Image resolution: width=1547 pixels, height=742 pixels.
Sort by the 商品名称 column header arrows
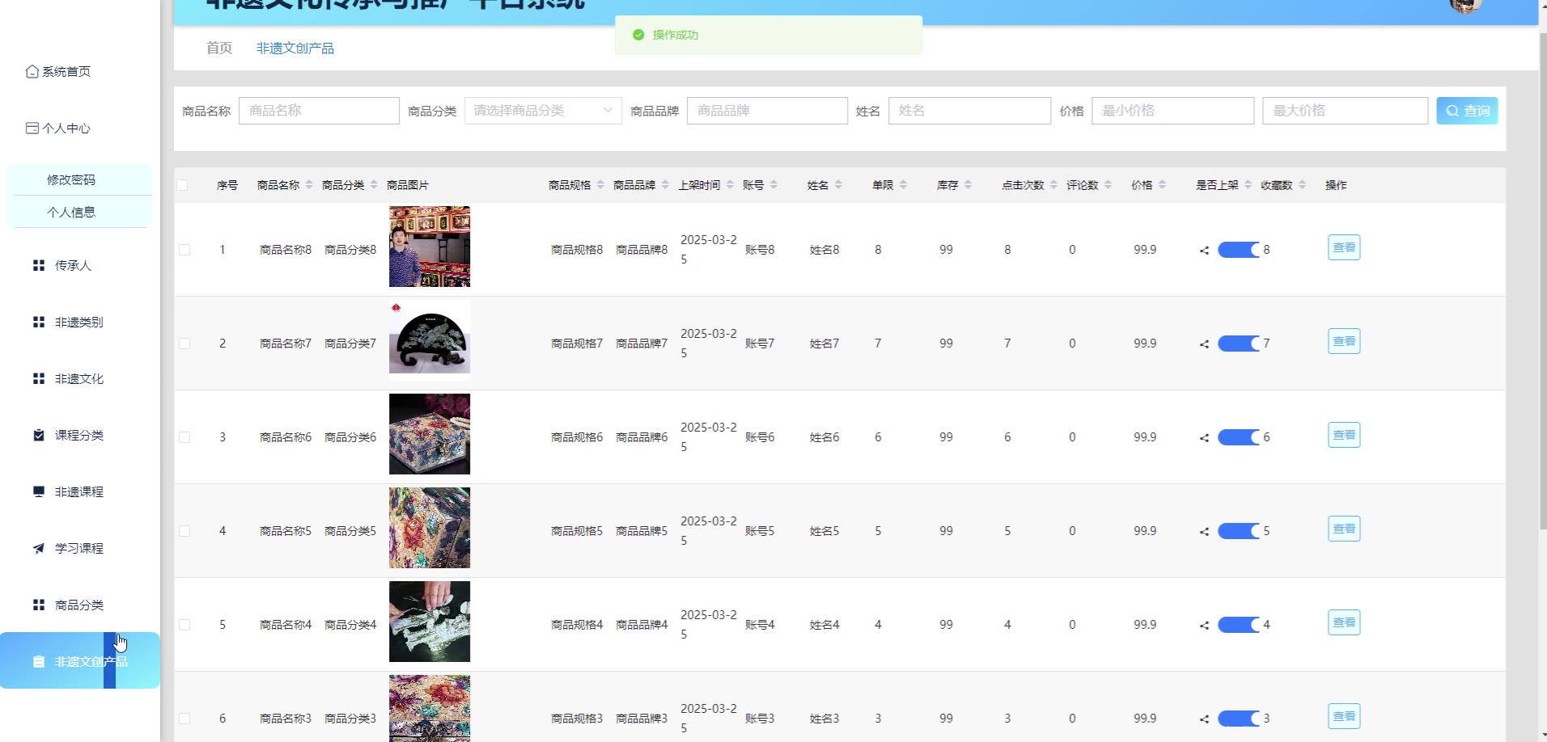[309, 185]
